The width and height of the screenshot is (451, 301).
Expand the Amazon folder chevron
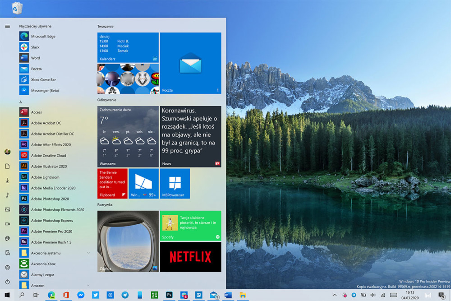pos(88,286)
